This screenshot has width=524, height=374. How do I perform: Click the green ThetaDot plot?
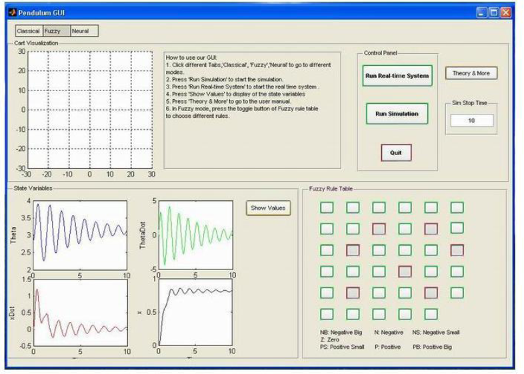(195, 235)
